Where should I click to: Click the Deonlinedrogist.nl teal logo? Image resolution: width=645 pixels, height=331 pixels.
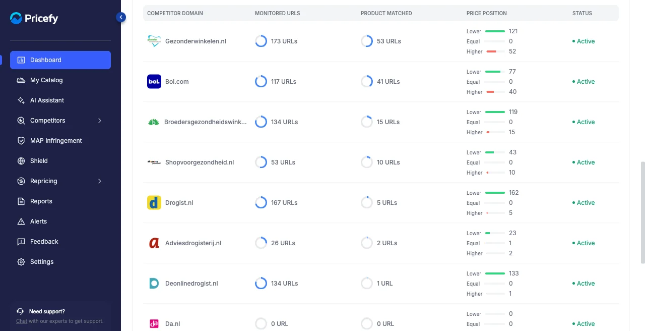154,284
